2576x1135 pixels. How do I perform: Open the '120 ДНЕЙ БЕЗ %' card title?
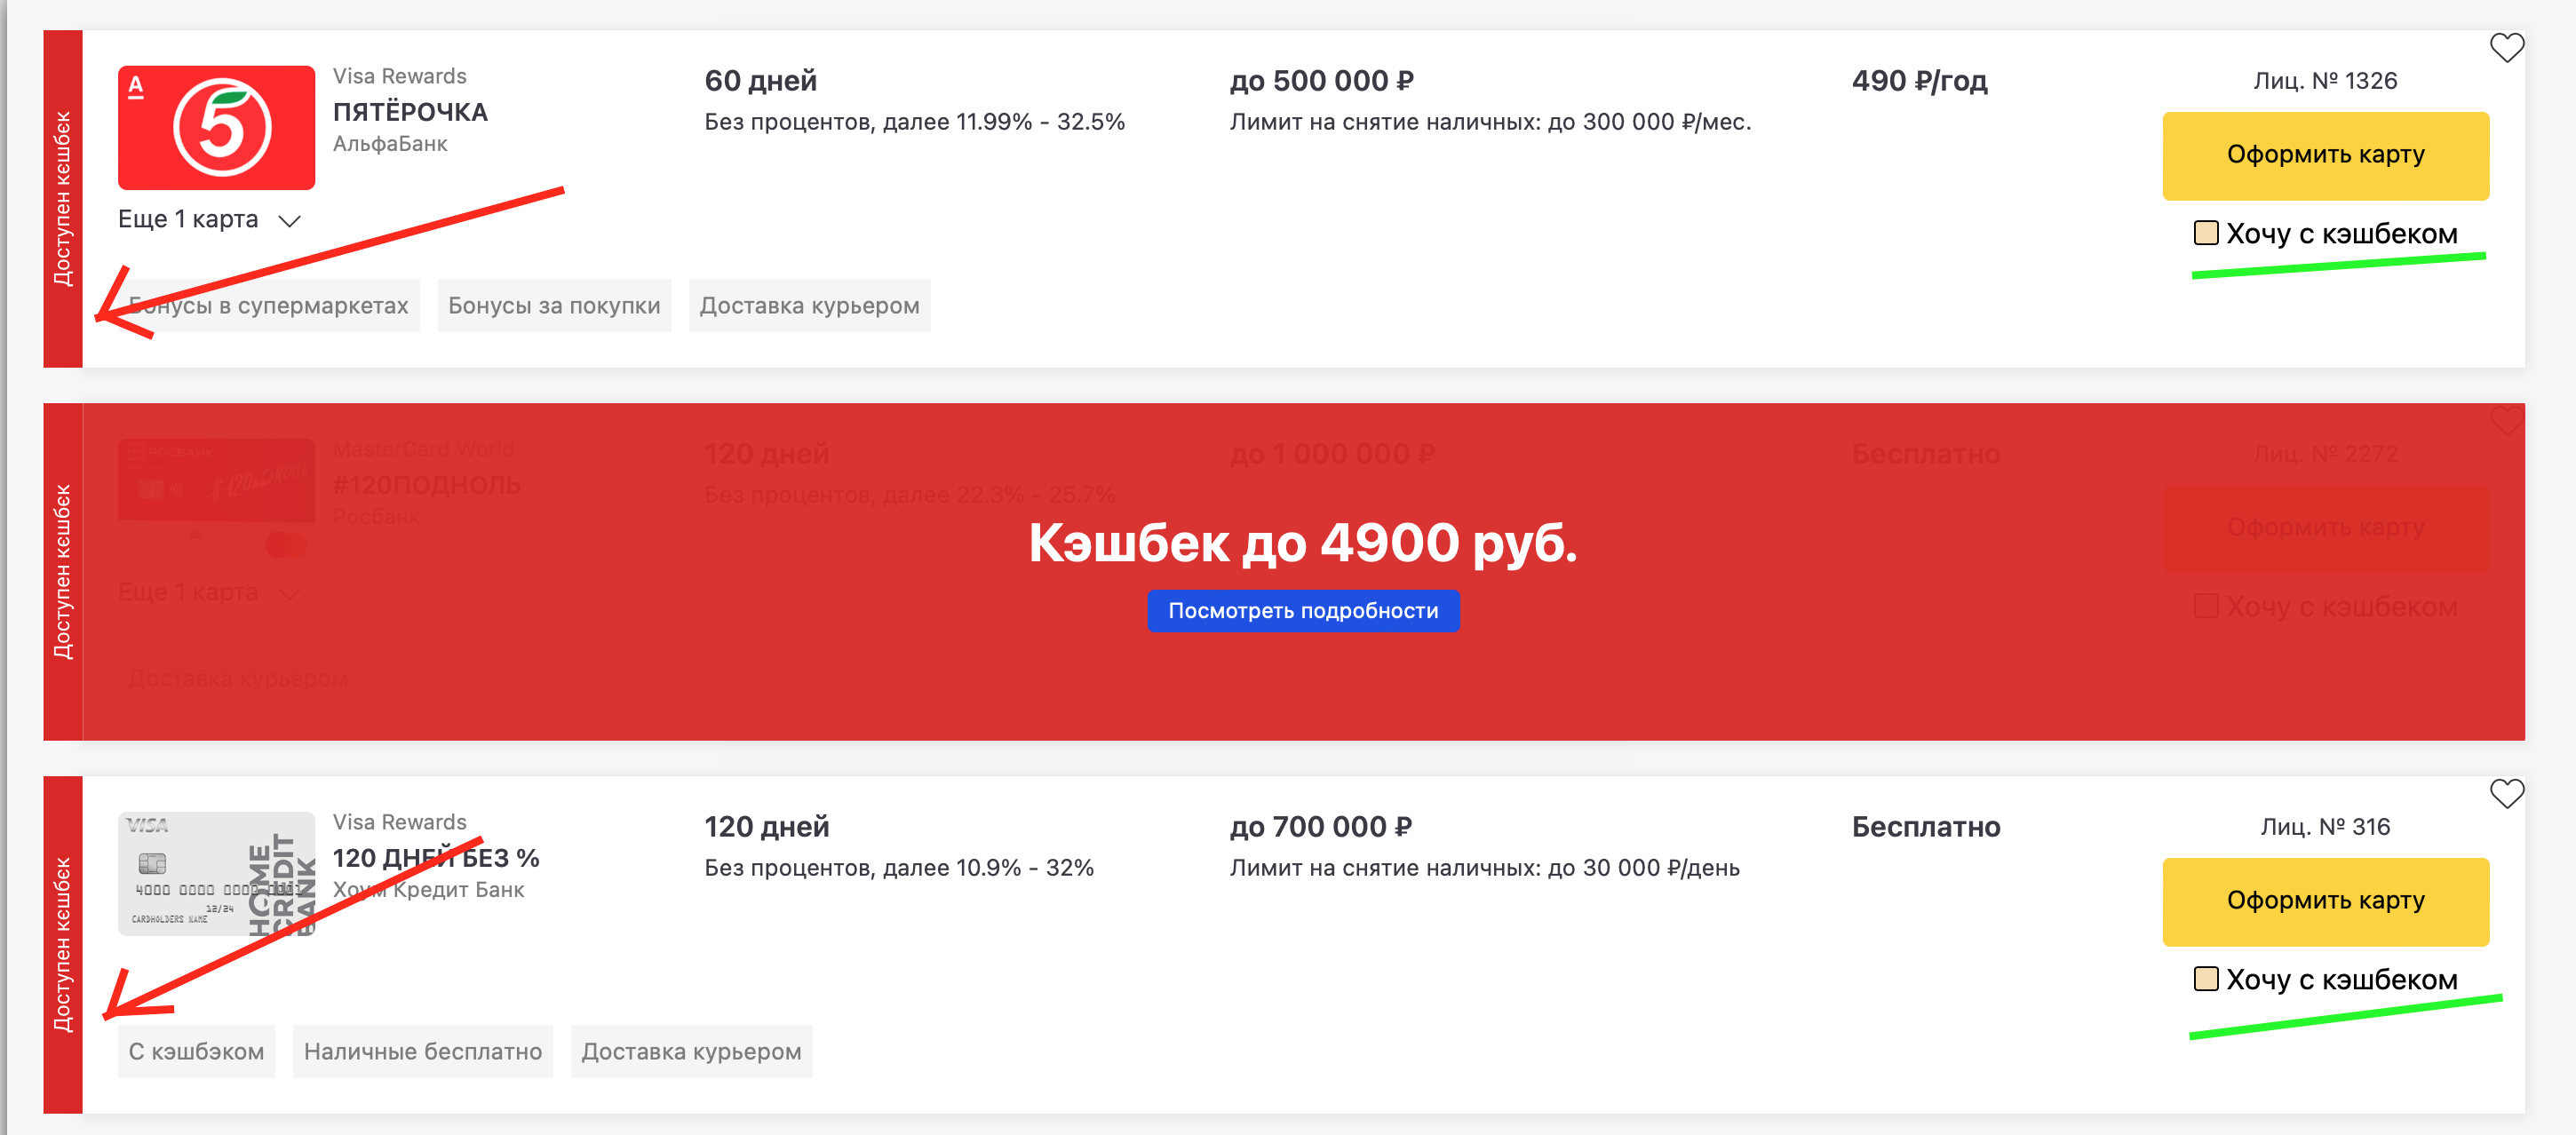436,858
